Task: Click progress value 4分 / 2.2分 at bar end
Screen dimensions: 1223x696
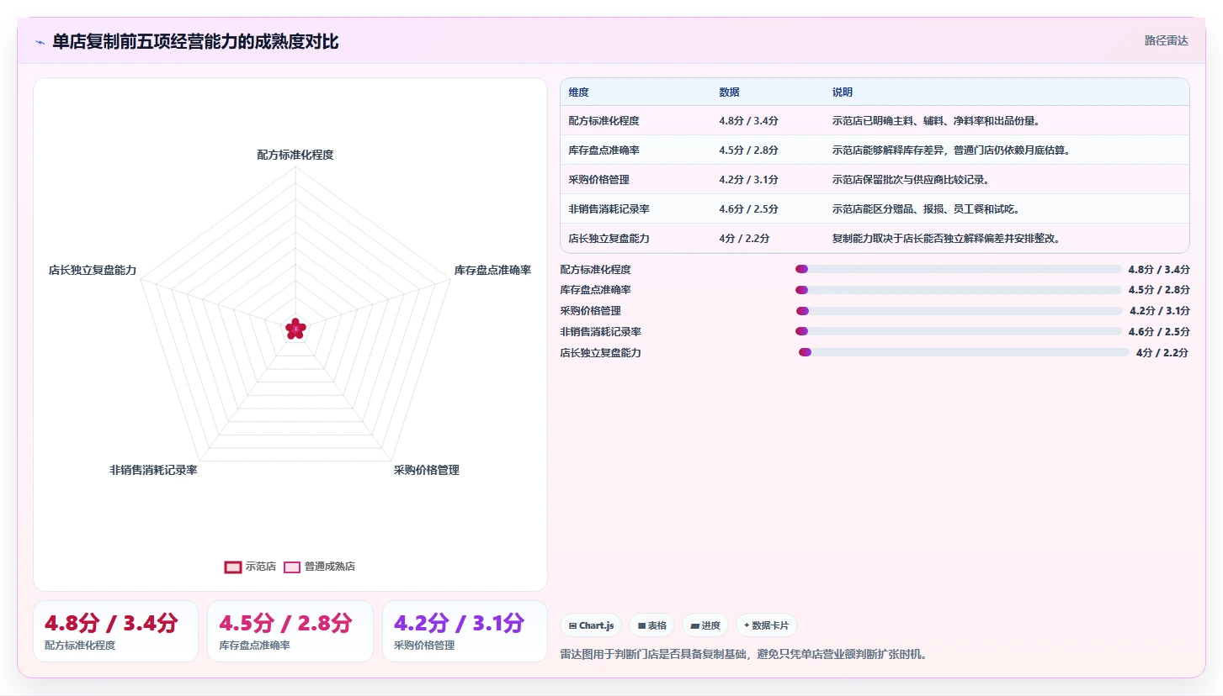Action: click(1162, 352)
